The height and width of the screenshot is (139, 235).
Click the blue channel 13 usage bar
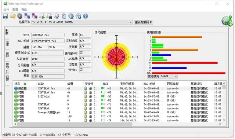point(169,68)
